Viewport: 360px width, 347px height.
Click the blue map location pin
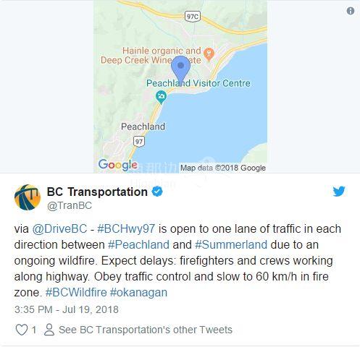[x=180, y=69]
